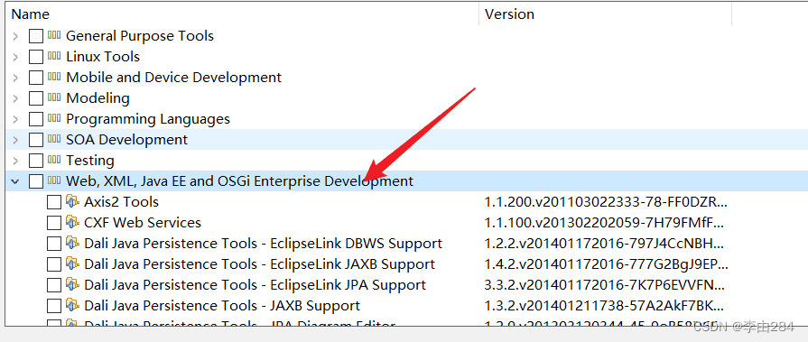
Task: Click the EclipseLink DBWS Support feature icon
Action: tap(72, 243)
